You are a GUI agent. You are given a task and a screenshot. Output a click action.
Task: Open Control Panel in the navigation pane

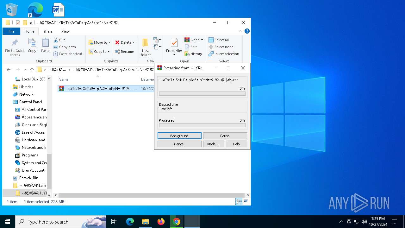pos(27,102)
